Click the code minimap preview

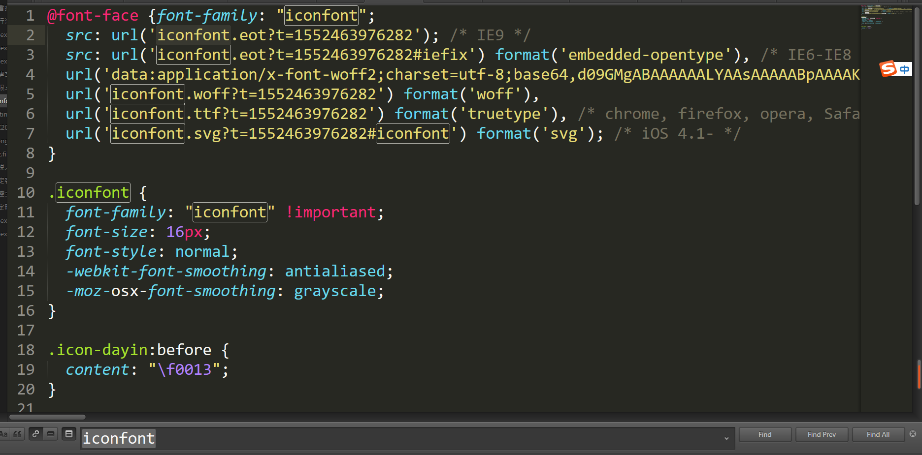tap(886, 17)
